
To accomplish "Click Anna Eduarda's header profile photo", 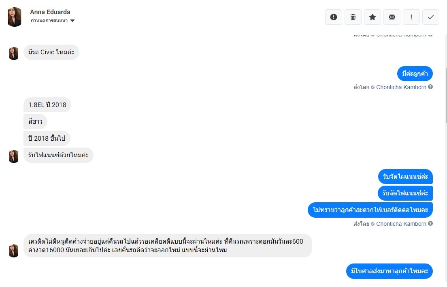I will [15, 17].
